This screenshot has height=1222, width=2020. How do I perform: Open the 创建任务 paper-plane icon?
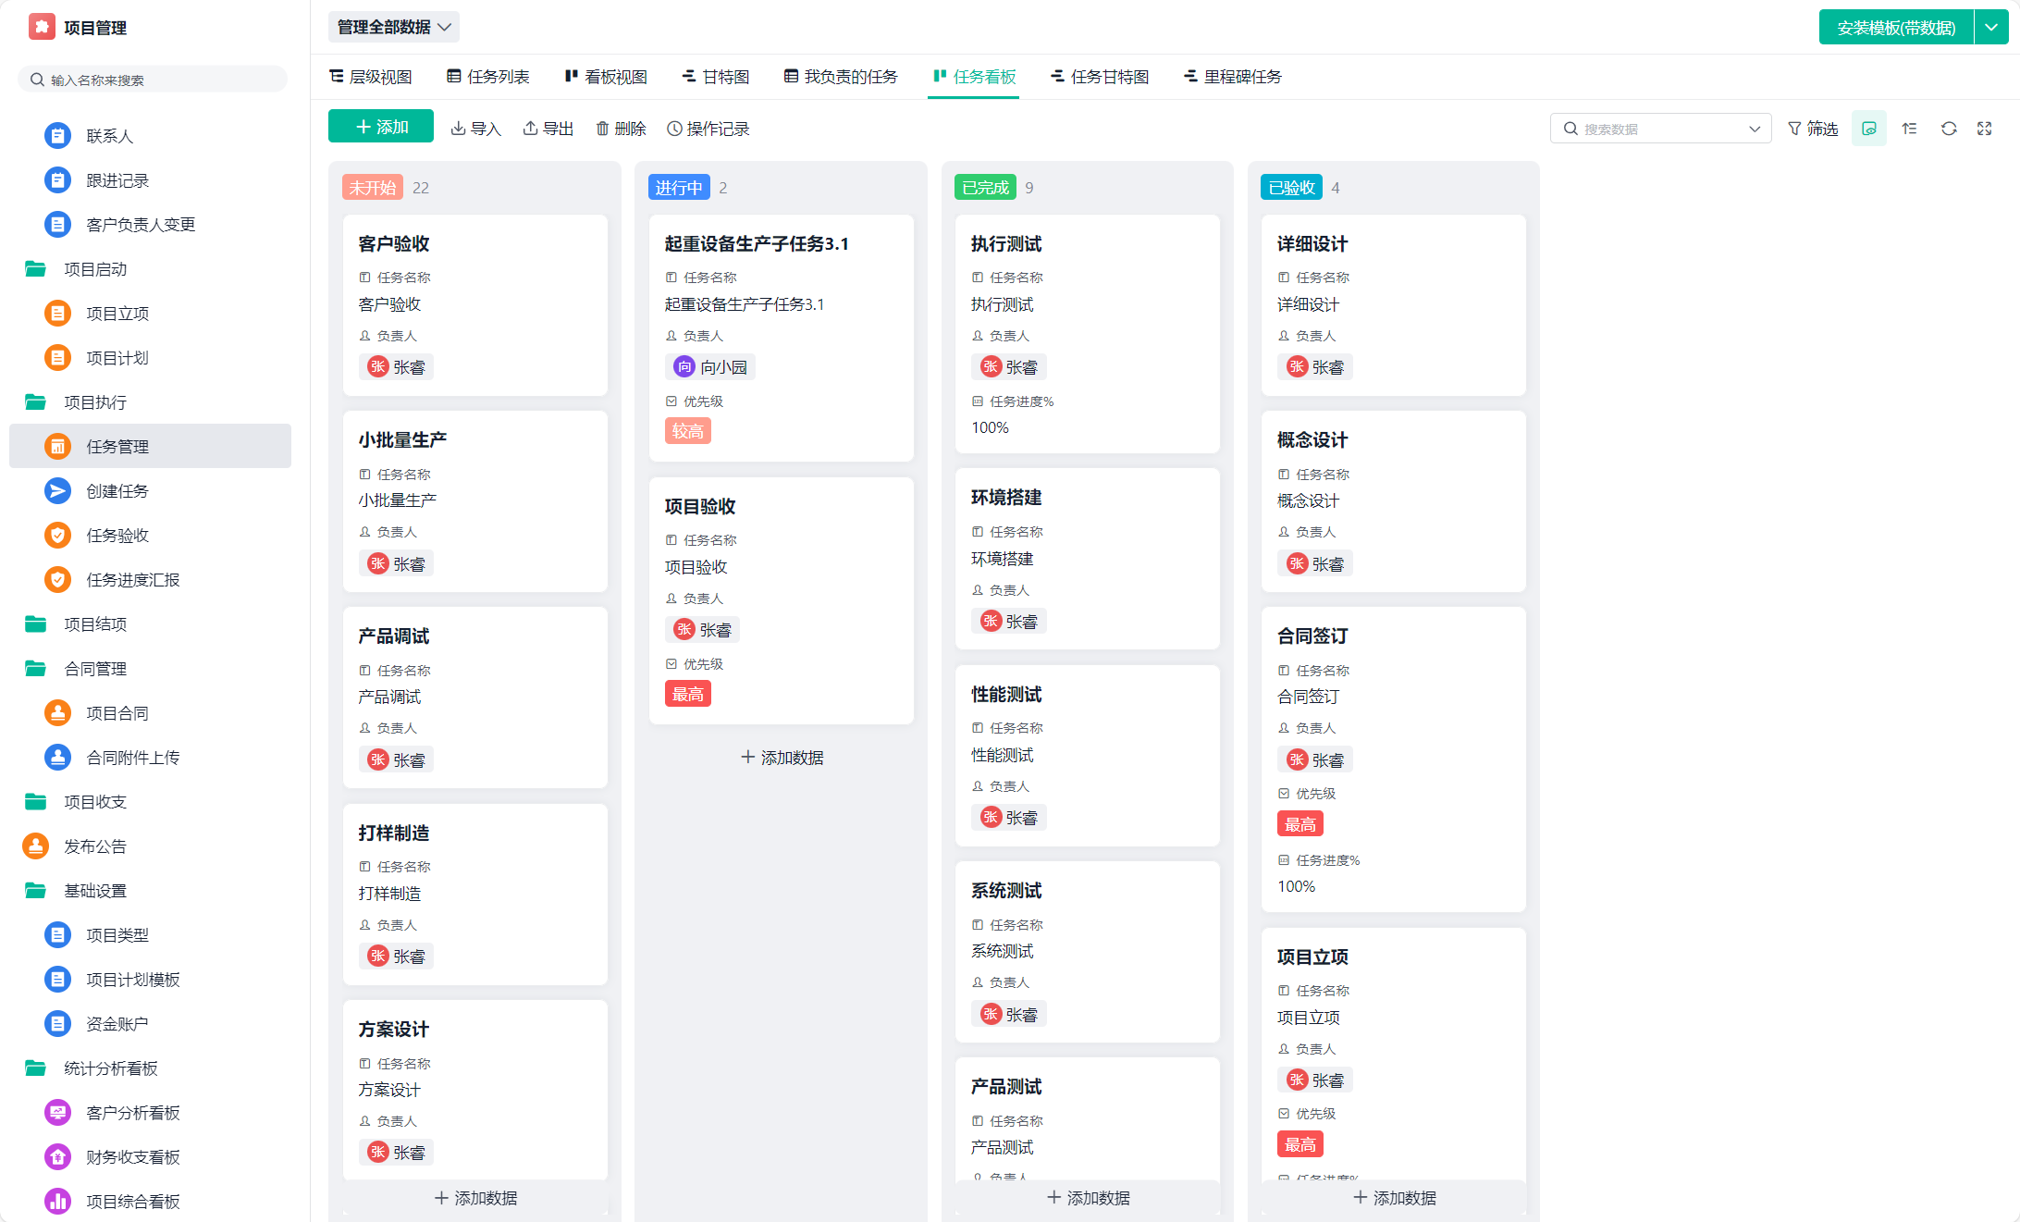[57, 491]
